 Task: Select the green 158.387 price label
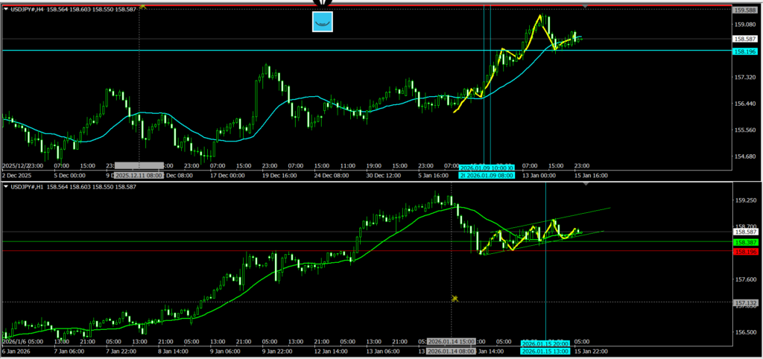coord(746,242)
